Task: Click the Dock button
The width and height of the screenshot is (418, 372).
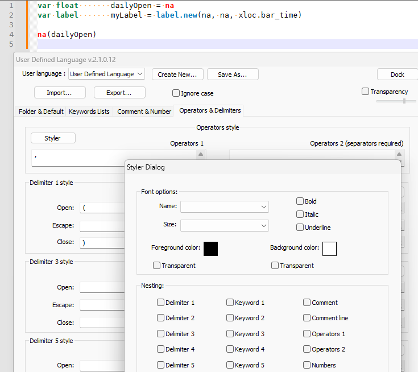Action: [x=397, y=75]
